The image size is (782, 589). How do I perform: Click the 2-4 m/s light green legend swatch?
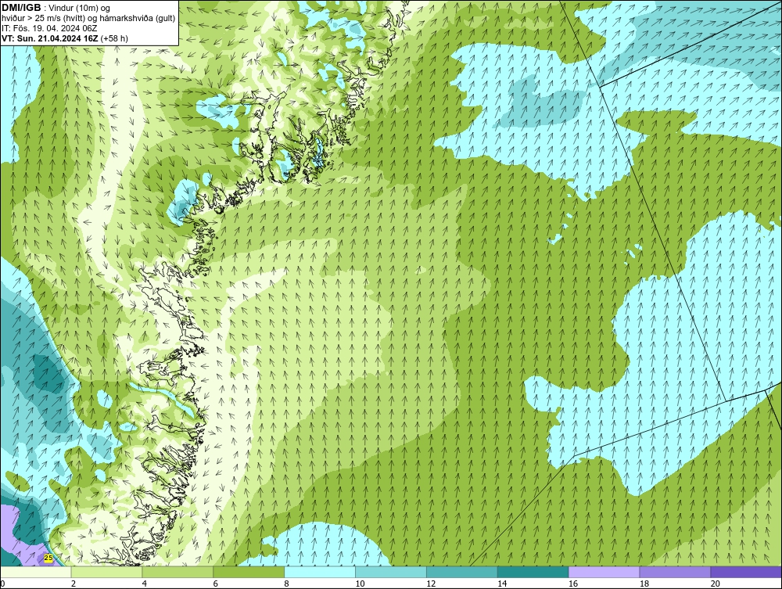coord(106,572)
